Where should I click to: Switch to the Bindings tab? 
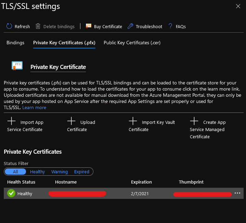tap(15, 43)
